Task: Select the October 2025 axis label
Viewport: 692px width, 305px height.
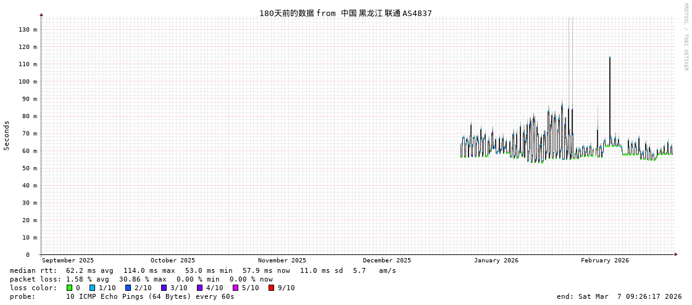Action: click(x=172, y=261)
